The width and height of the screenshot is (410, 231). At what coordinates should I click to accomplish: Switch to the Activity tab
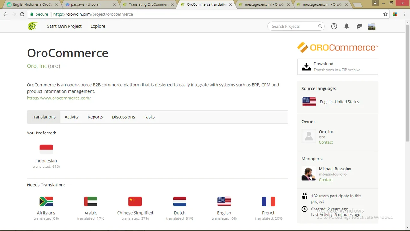[x=72, y=117]
